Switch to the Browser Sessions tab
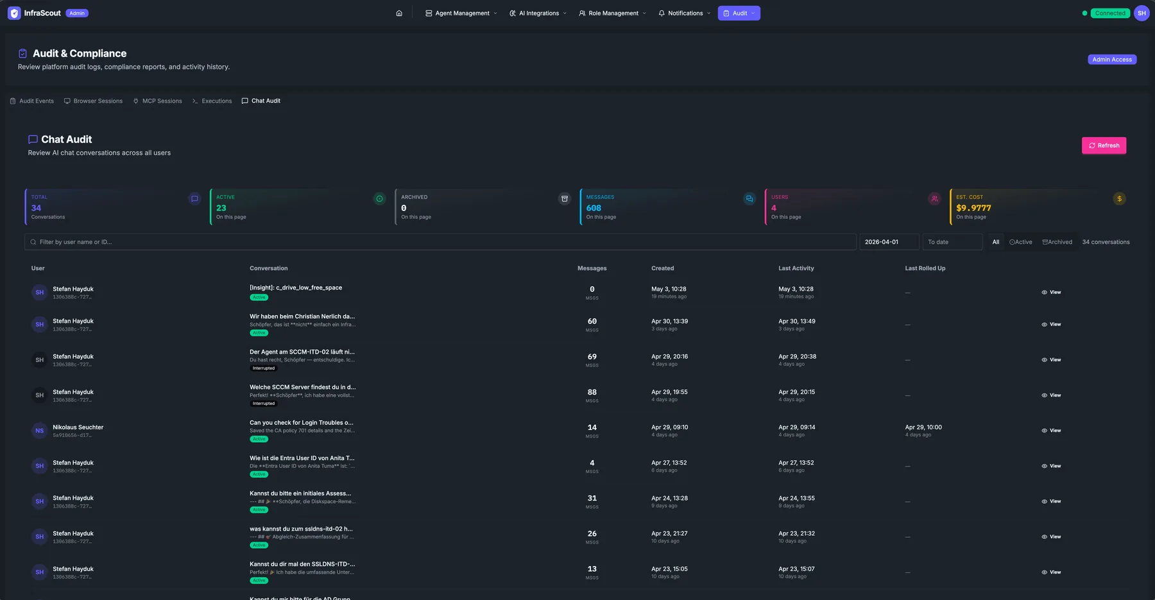Image resolution: width=1155 pixels, height=600 pixels. 93,101
